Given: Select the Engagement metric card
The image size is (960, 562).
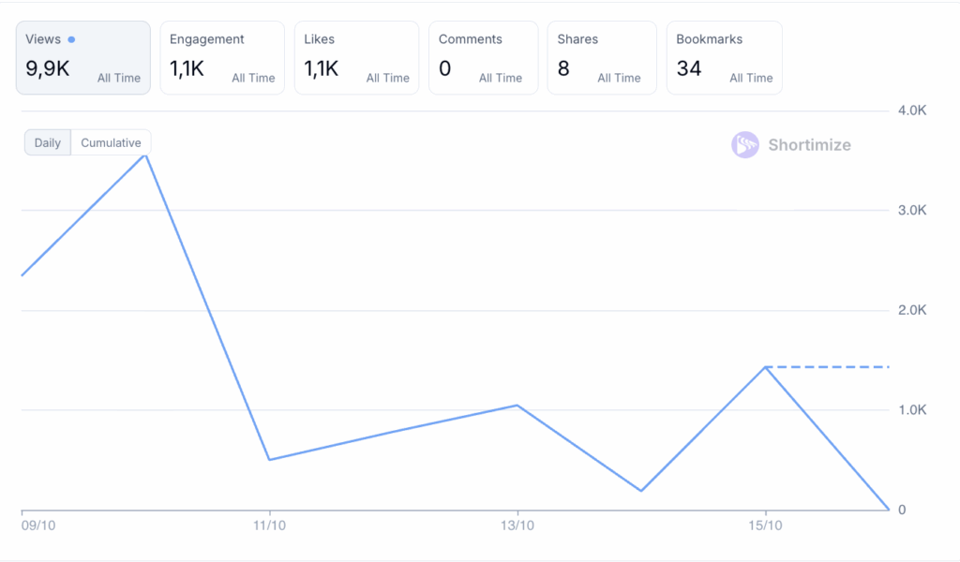Looking at the screenshot, I should coord(221,58).
